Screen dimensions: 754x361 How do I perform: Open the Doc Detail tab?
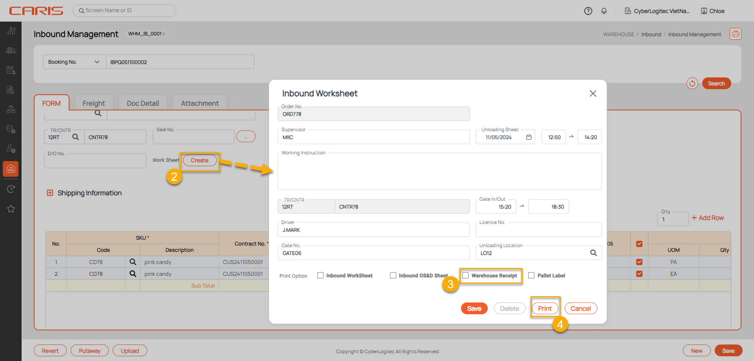pyautogui.click(x=143, y=103)
